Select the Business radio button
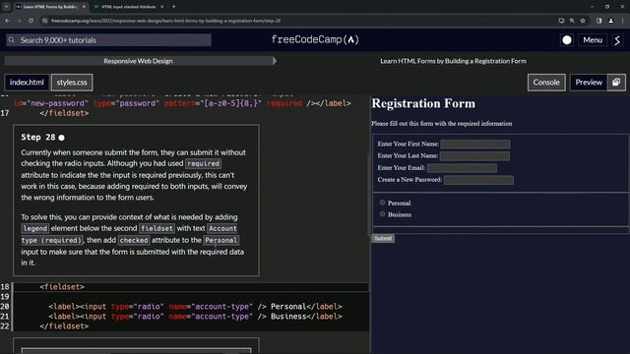 [x=383, y=214]
